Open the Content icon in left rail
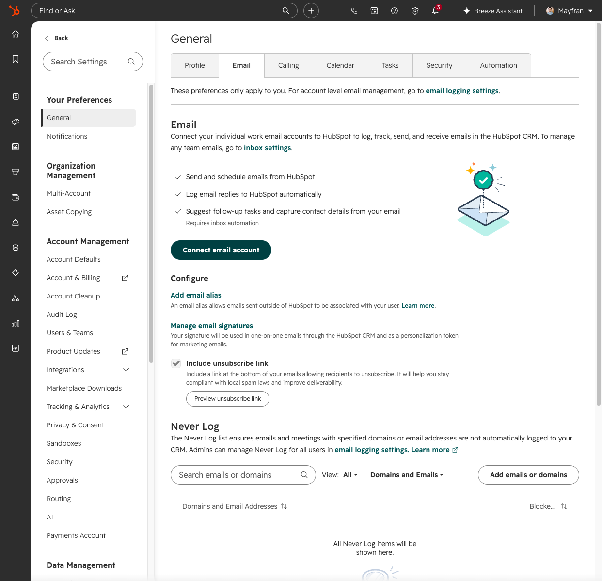This screenshot has width=602, height=581. [16, 147]
